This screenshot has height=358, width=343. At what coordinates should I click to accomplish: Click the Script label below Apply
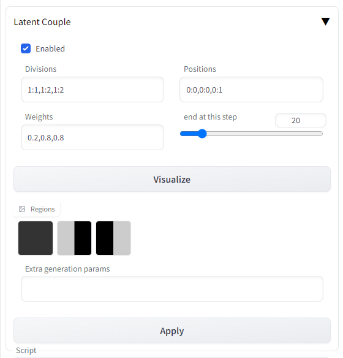click(x=26, y=351)
